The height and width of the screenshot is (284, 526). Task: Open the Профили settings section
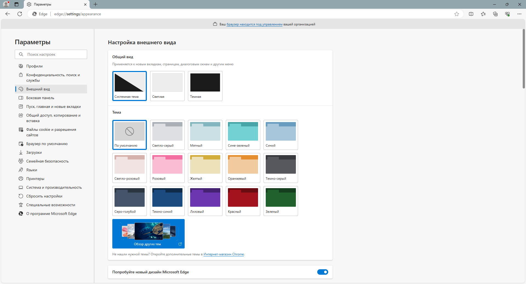click(51, 66)
